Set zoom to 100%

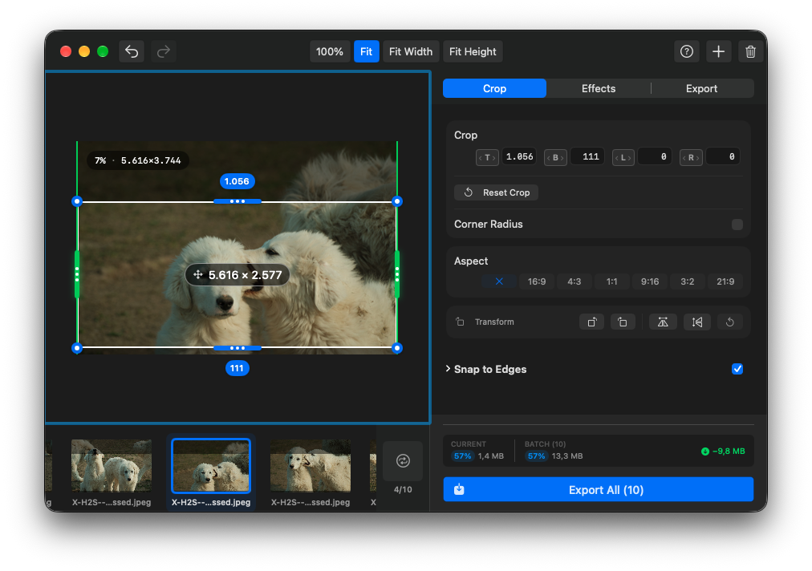click(x=330, y=51)
